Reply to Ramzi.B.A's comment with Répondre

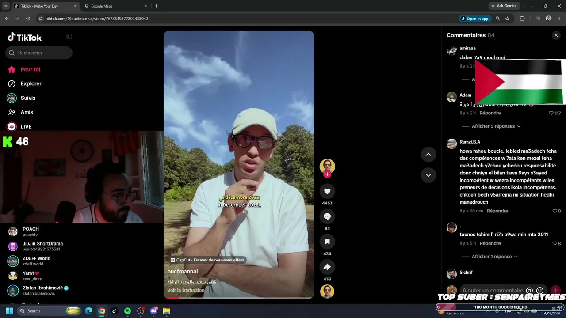tap(497, 211)
